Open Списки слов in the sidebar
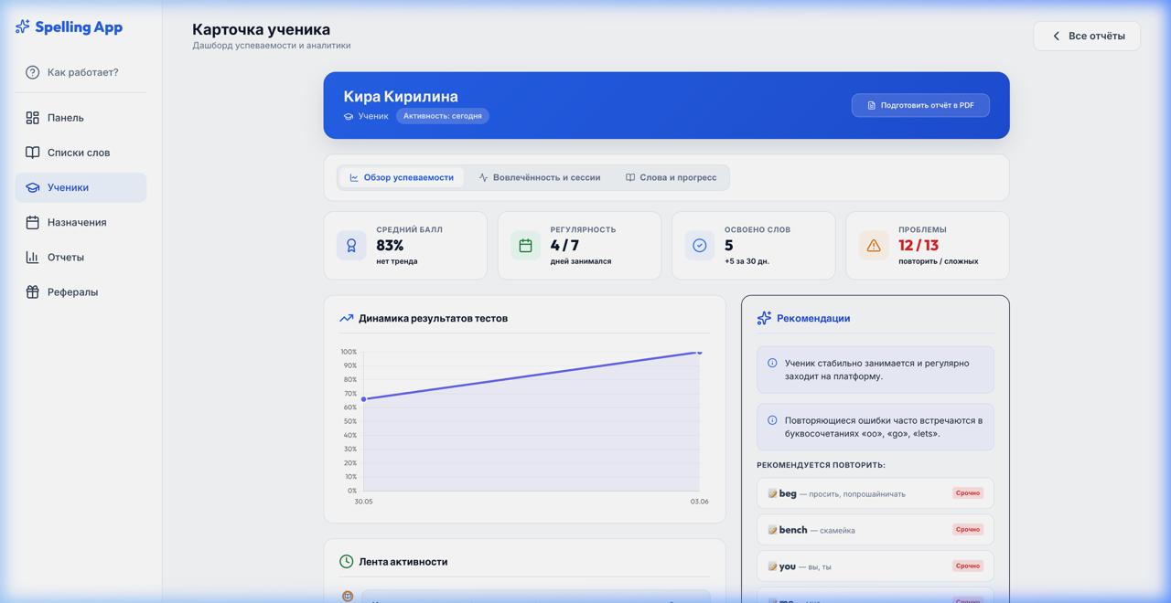Viewport: 1171px width, 603px height. (81, 153)
